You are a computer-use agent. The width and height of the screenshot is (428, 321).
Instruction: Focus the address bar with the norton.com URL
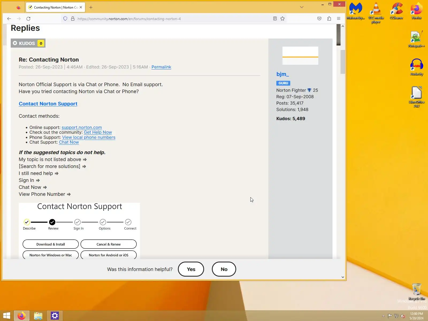coord(173,19)
